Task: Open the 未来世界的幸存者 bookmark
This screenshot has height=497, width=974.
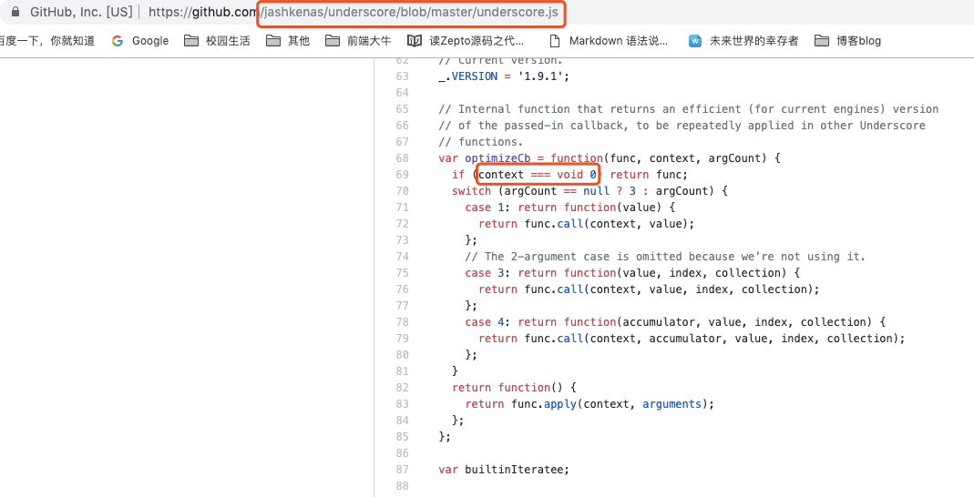Action: [x=743, y=41]
